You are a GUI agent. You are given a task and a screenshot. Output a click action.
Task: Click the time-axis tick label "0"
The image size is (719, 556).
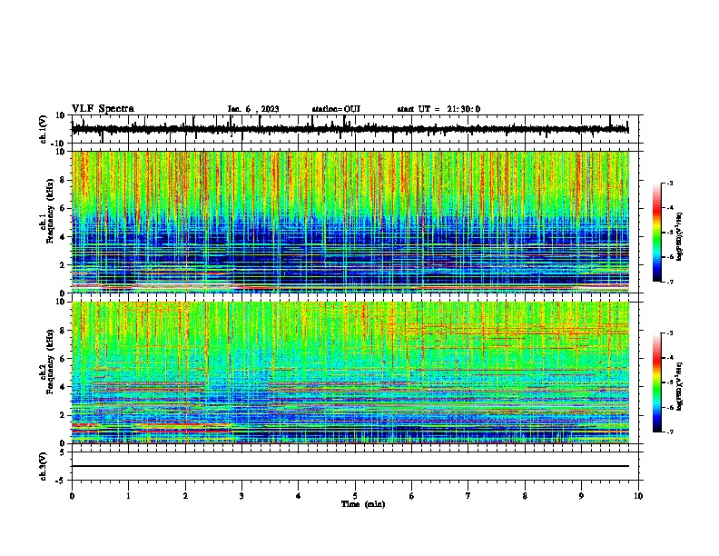click(72, 496)
